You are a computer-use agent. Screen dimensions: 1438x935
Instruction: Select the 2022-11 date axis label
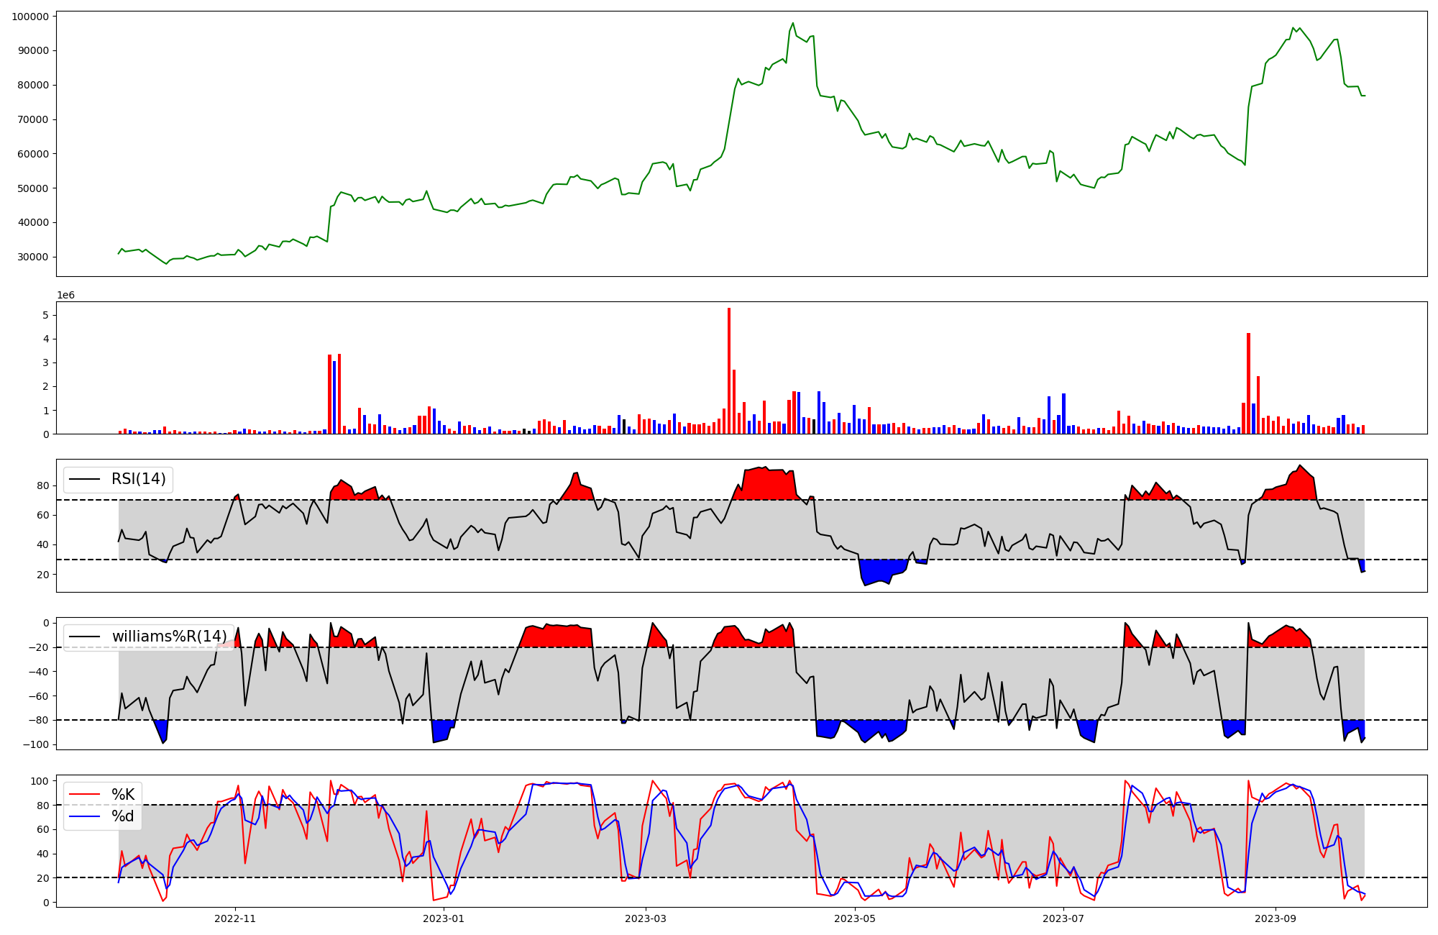coord(235,918)
